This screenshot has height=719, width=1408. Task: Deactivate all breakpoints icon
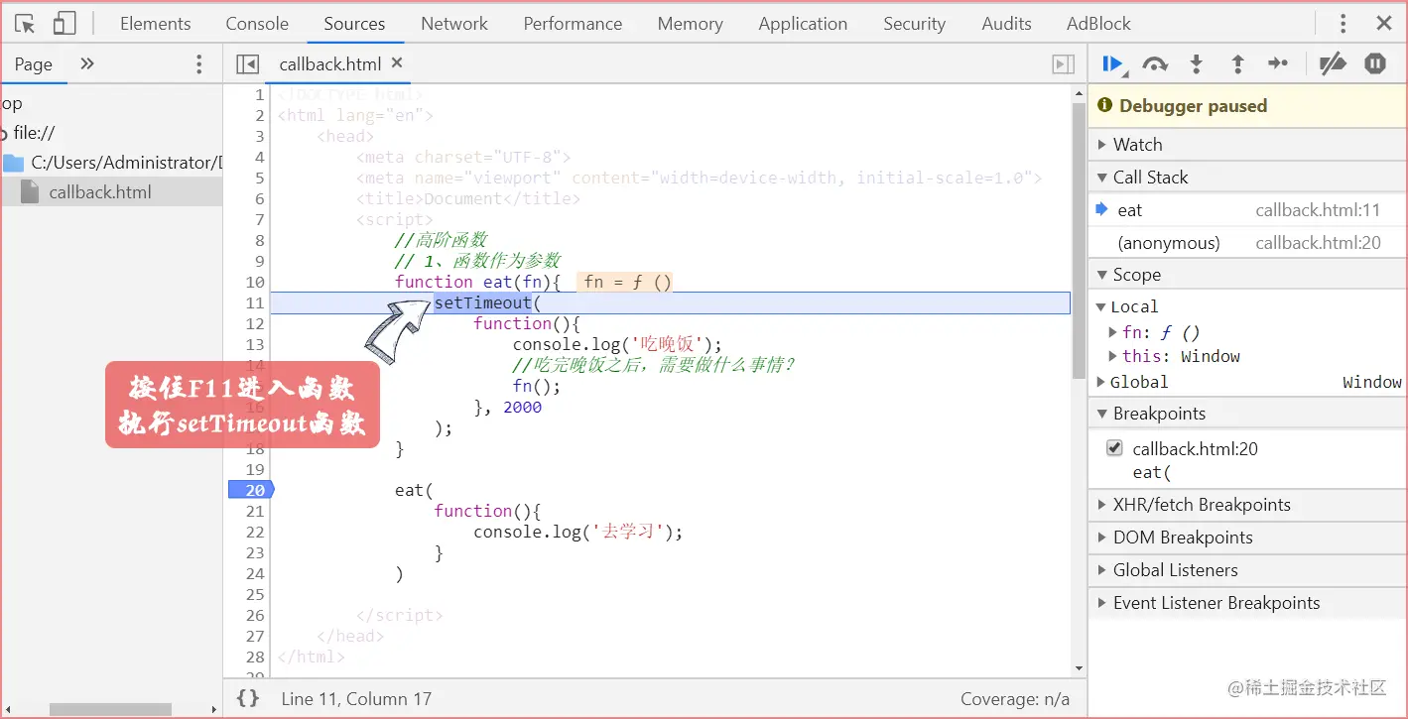click(1332, 64)
